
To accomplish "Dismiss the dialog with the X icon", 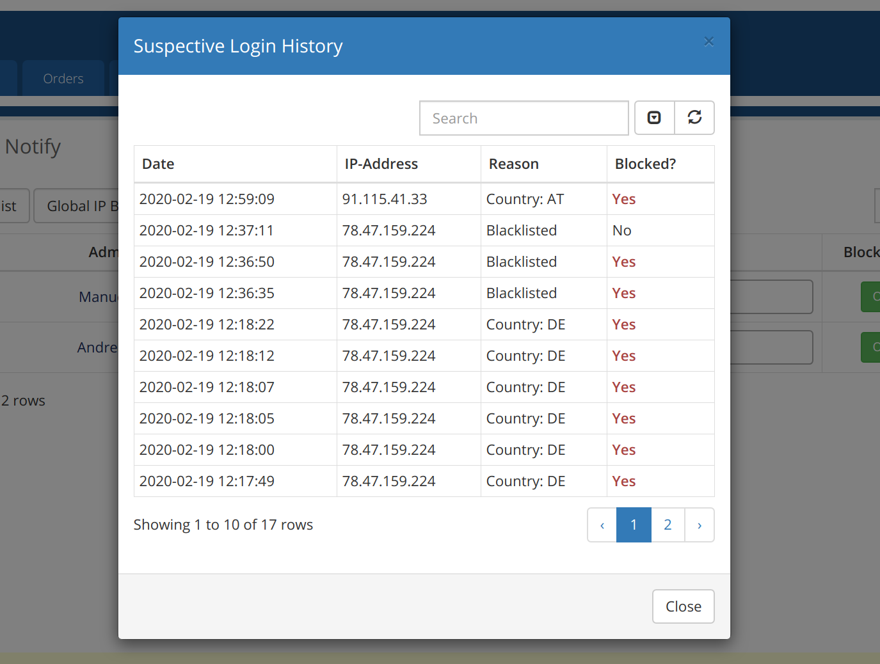I will [x=708, y=41].
